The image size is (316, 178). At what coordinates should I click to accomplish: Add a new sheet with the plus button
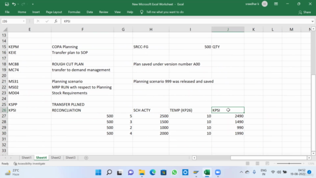coord(86,158)
